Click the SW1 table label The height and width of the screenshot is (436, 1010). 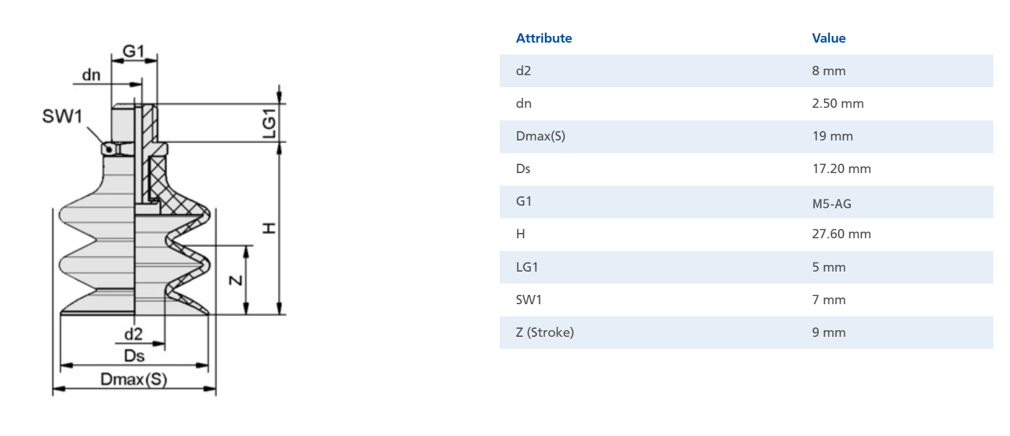(x=529, y=300)
